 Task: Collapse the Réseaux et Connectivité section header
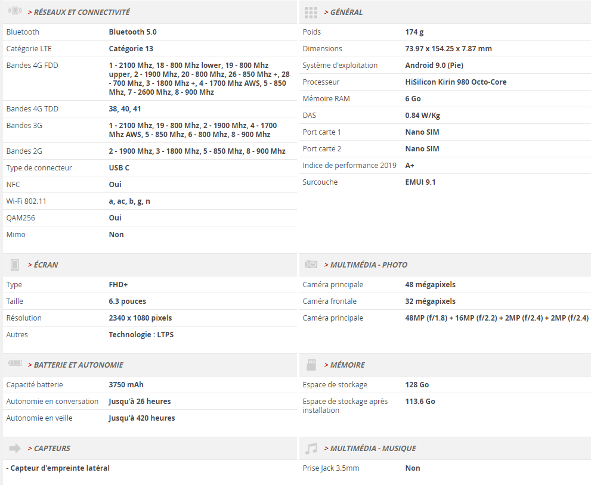pos(82,12)
